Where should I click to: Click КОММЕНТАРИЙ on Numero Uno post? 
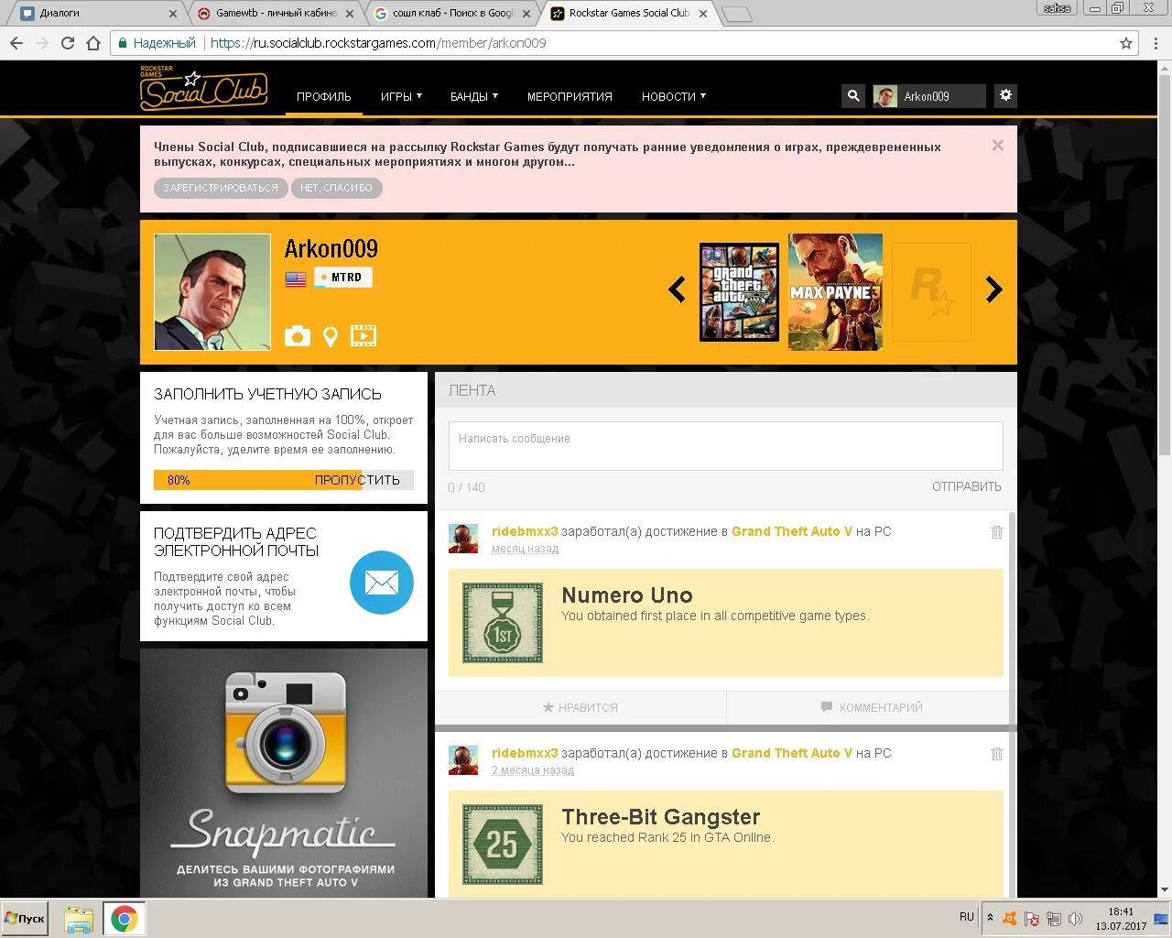coord(872,707)
